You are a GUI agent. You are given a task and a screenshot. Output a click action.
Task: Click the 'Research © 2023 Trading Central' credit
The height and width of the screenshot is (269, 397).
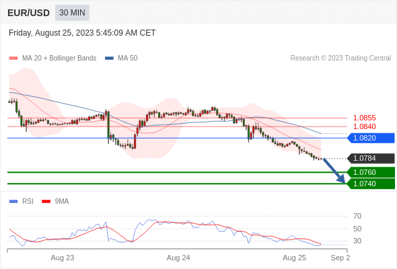[340, 59]
